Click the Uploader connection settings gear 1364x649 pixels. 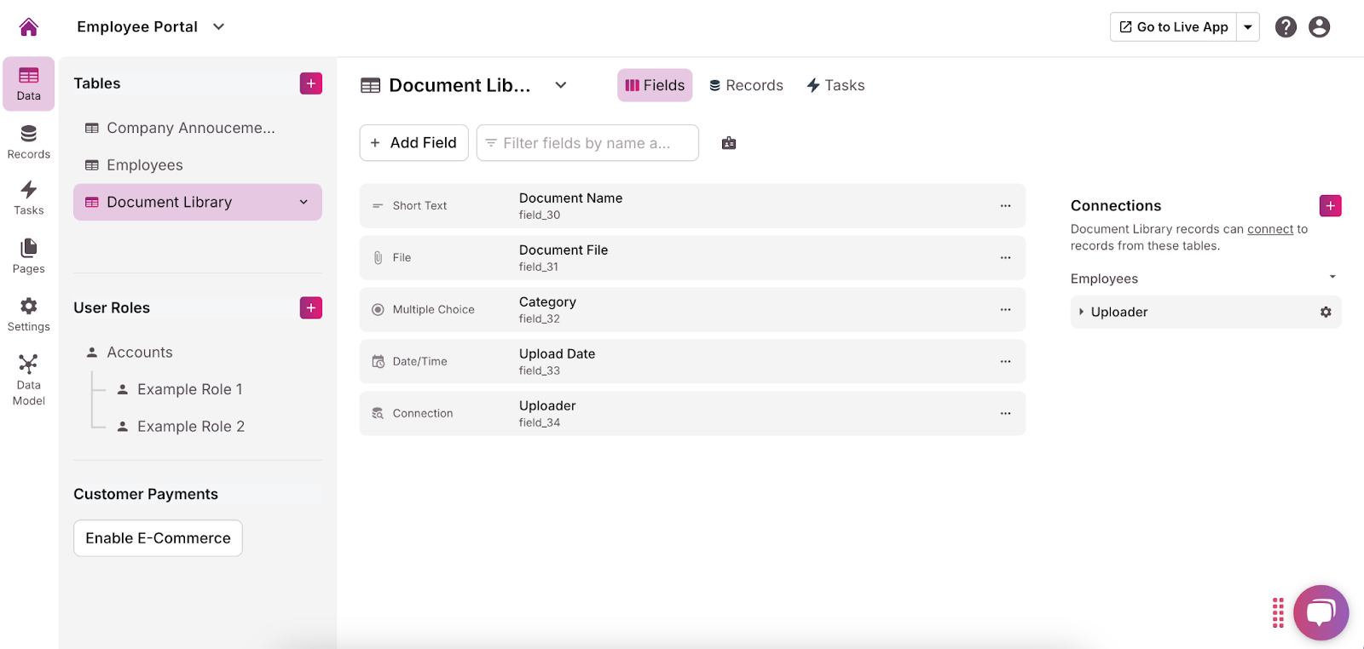coord(1326,313)
